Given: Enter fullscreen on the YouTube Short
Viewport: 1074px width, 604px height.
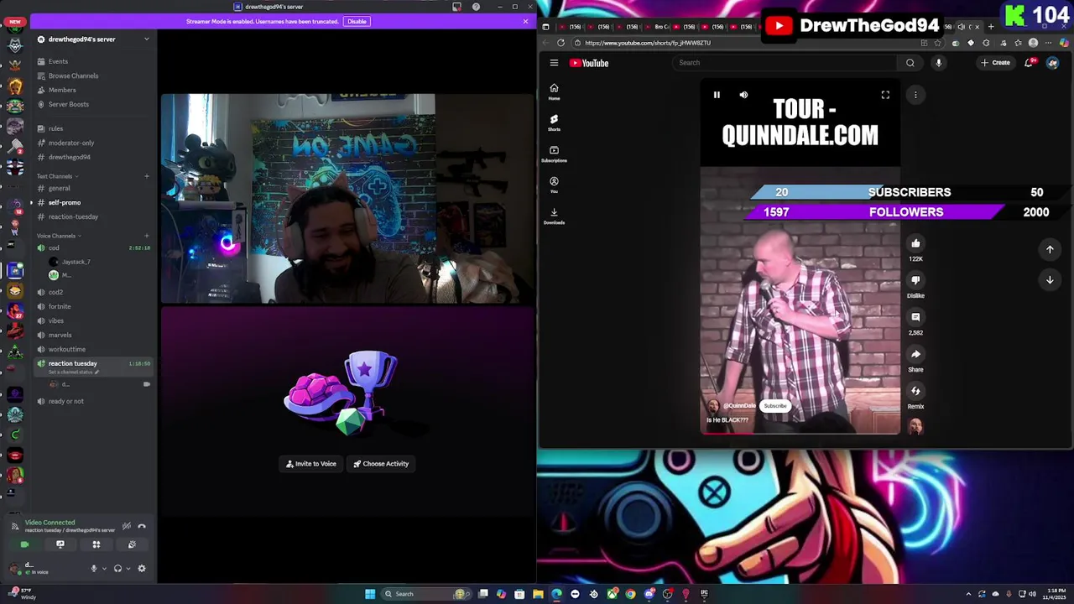Looking at the screenshot, I should (x=885, y=95).
